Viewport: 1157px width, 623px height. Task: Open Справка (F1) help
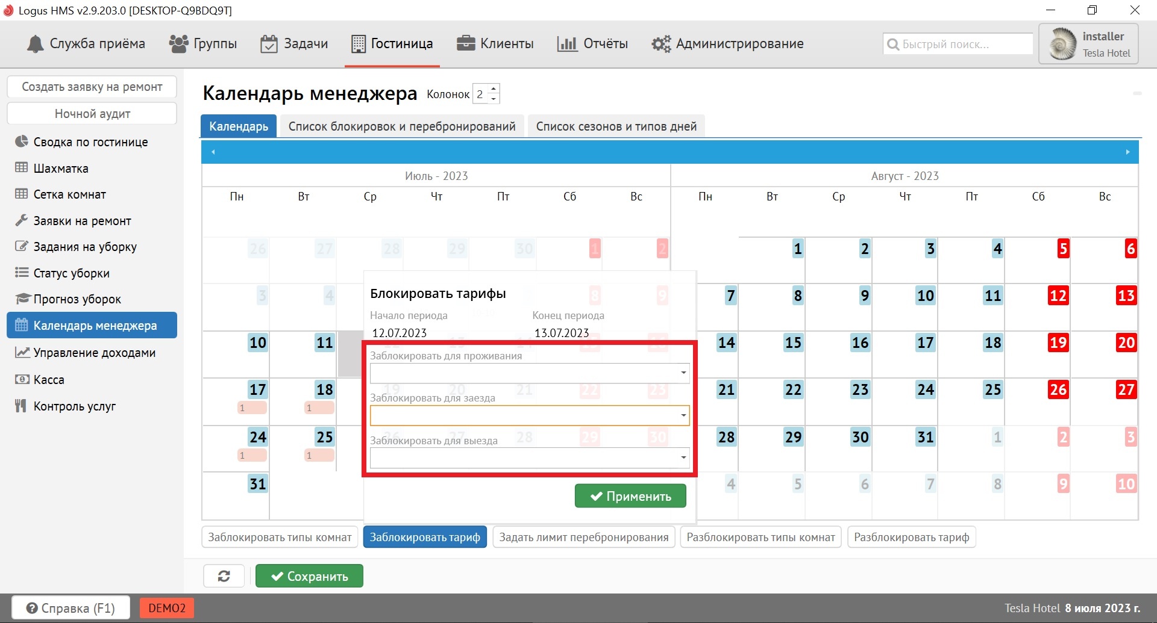point(71,609)
